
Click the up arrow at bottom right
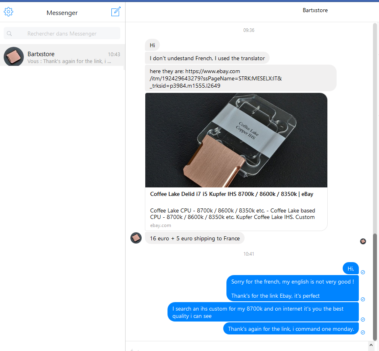[371, 345]
